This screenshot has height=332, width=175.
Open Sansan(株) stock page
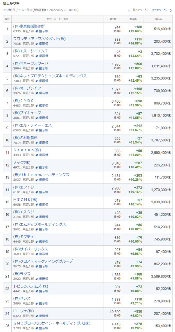[27, 150]
